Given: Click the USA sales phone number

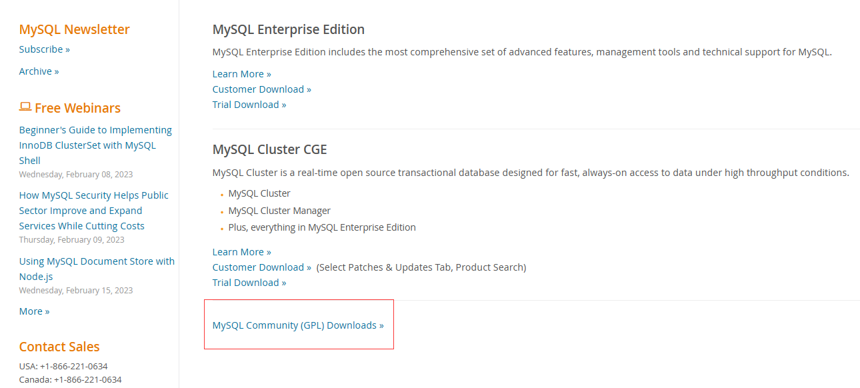Looking at the screenshot, I should click(x=73, y=366).
